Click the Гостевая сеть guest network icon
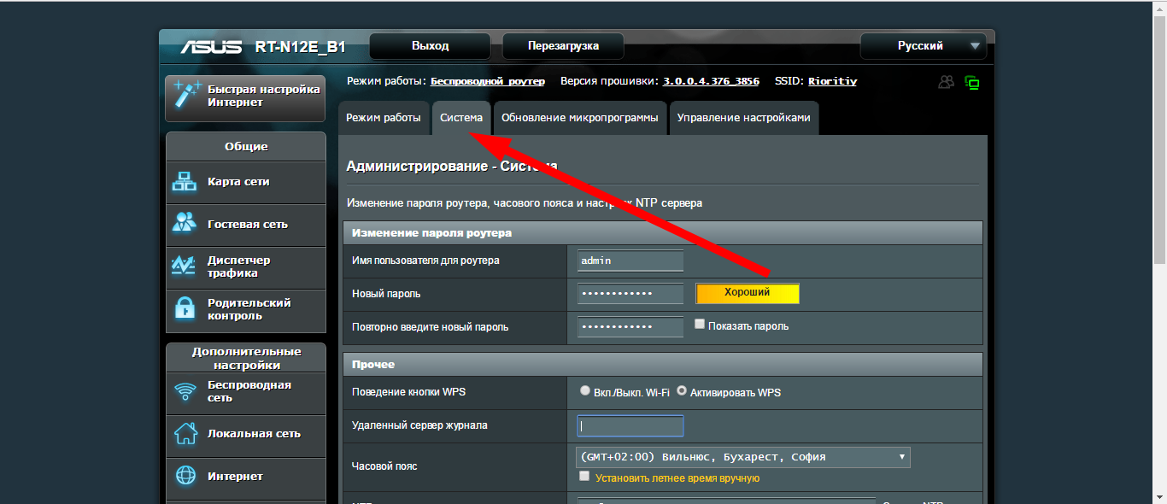This screenshot has height=504, width=1167. pos(185,224)
